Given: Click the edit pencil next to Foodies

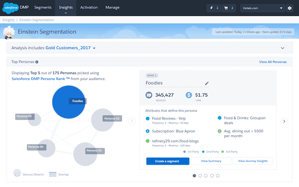Looking at the screenshot, I should tap(207, 83).
